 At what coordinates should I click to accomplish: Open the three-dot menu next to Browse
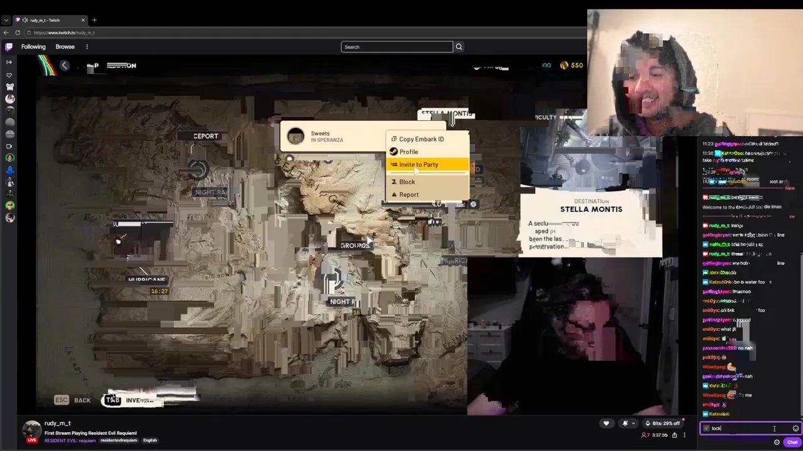[x=87, y=47]
